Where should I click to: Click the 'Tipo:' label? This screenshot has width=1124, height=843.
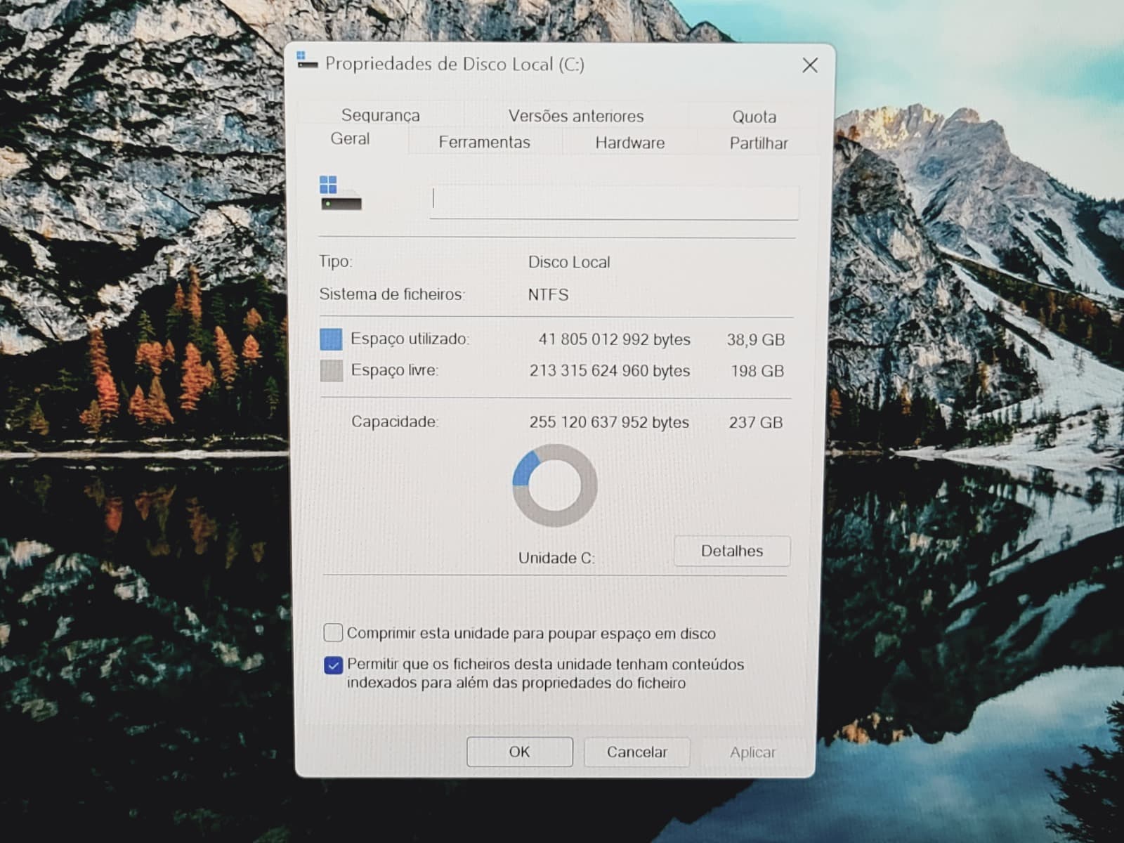336,261
